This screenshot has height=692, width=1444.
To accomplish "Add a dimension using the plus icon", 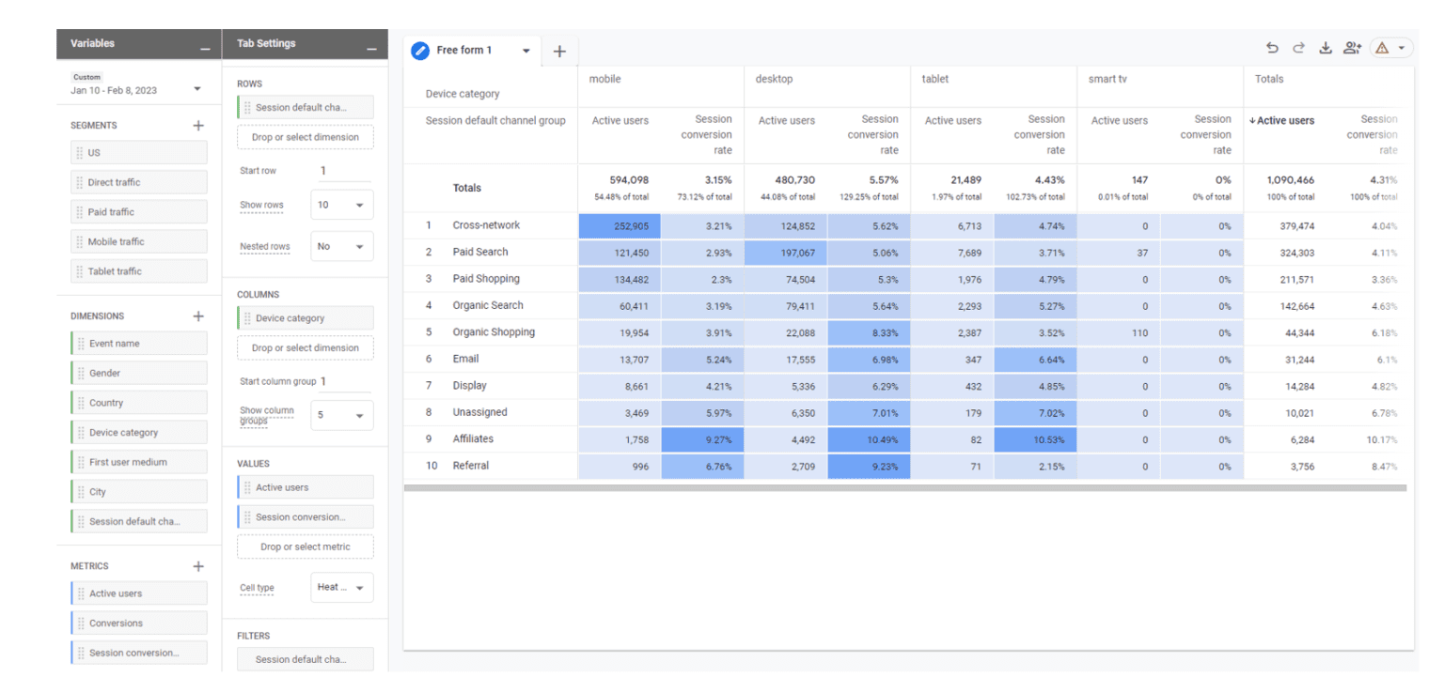I will [x=198, y=315].
